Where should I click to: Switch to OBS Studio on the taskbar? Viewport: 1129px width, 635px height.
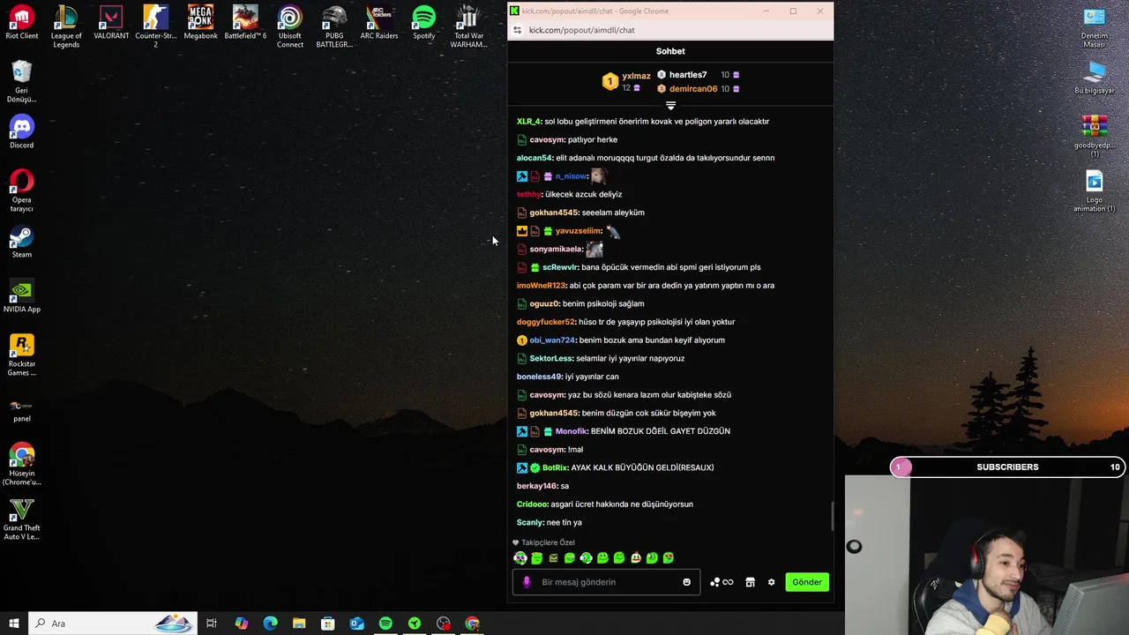443,624
